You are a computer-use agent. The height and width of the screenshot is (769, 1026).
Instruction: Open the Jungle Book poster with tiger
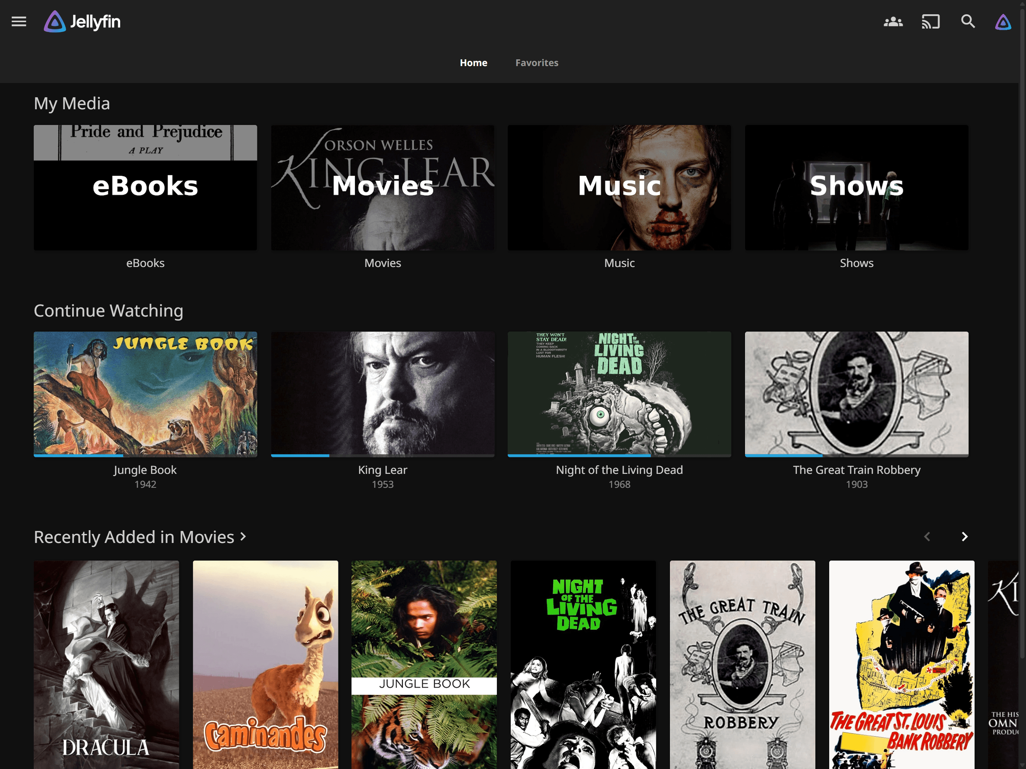[x=424, y=665]
